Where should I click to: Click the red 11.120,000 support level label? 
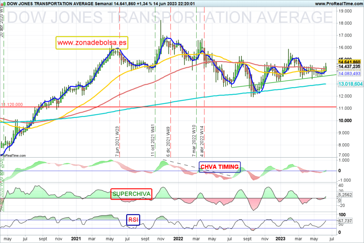click(12, 105)
